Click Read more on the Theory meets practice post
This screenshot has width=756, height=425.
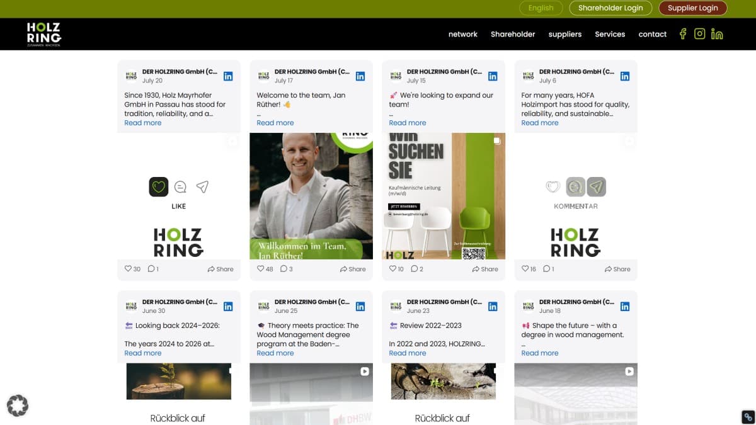point(275,353)
